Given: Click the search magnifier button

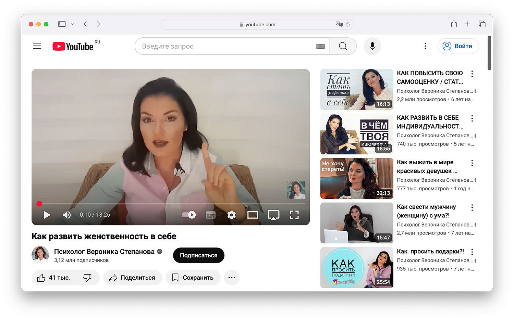Looking at the screenshot, I should pyautogui.click(x=343, y=46).
